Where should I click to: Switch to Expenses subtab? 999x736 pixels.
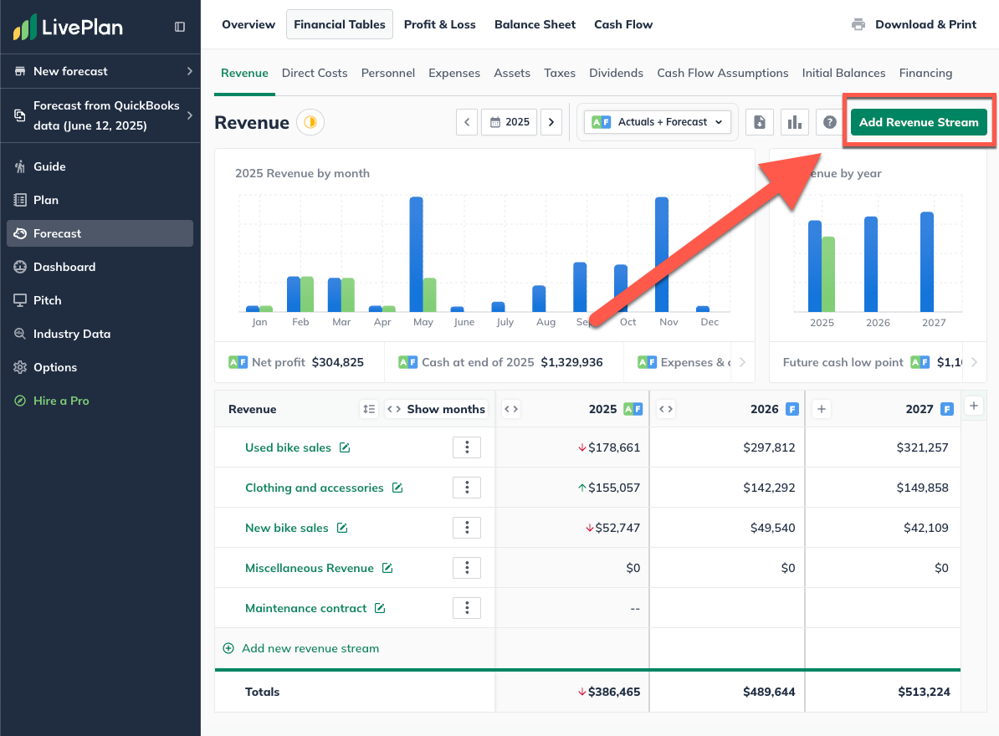point(454,74)
